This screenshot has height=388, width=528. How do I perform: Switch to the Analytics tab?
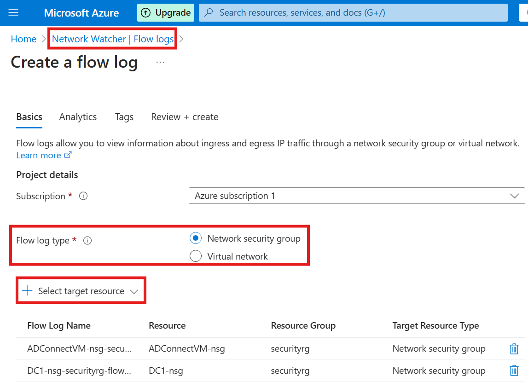pos(78,117)
